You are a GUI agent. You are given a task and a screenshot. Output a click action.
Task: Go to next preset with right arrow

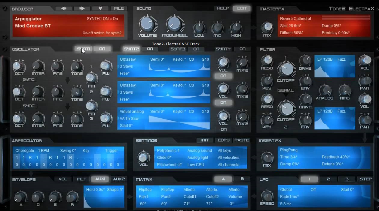coord(82,8)
